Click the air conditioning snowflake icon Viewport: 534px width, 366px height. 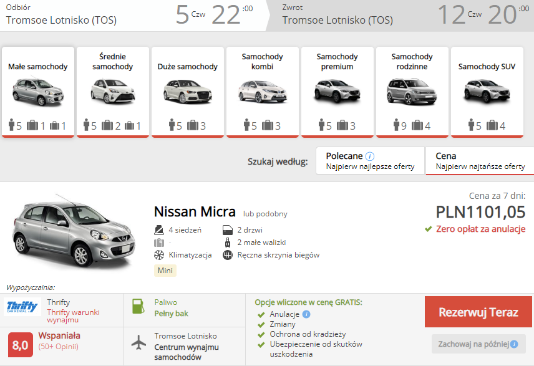(158, 255)
